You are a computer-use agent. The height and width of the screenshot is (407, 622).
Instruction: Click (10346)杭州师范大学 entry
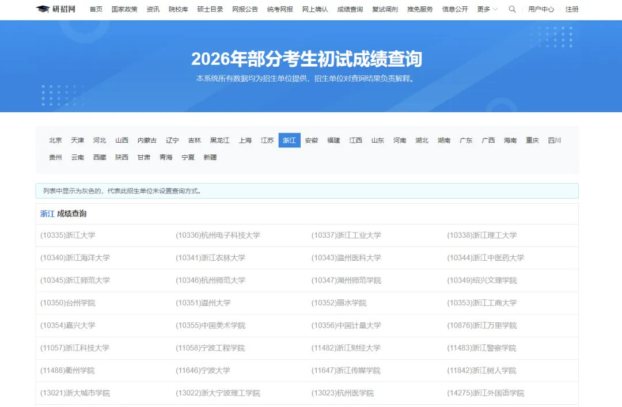coord(211,280)
